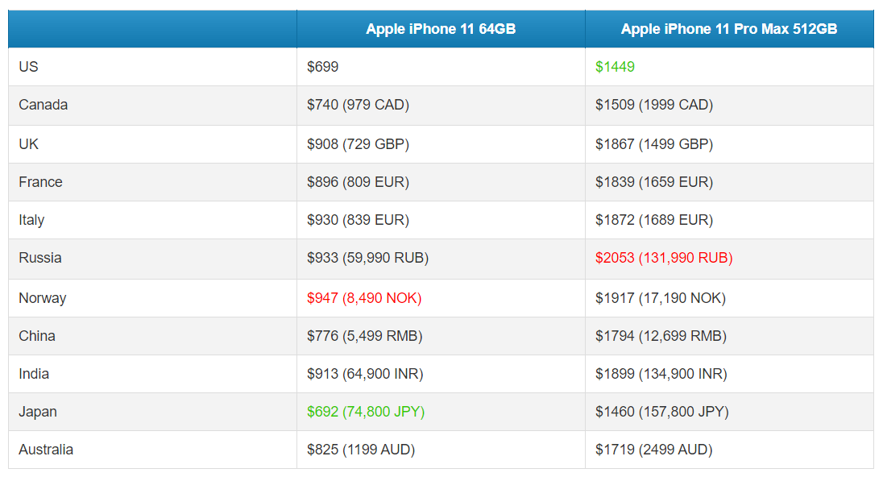Click the $908 (729 GBP) UK price
The width and height of the screenshot is (883, 477).
pos(359,144)
